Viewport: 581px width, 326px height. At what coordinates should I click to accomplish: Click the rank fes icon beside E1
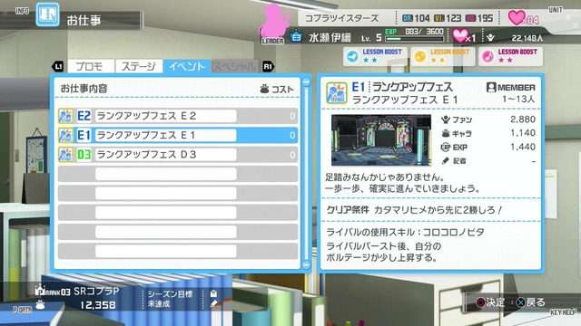66,135
